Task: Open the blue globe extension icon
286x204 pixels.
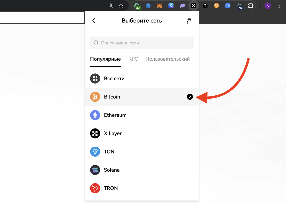Action: point(148,6)
